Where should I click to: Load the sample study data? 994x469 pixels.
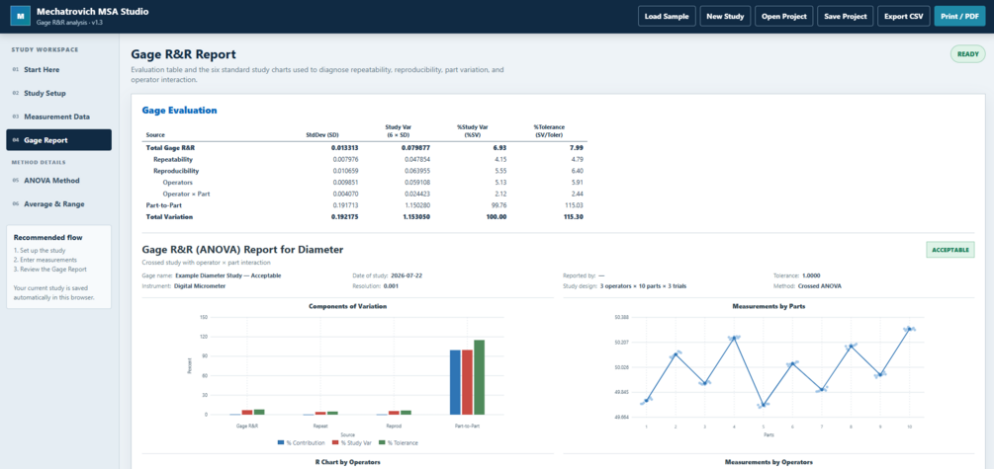click(667, 17)
